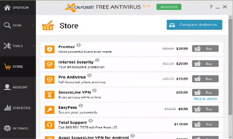Open help with the question mark icon
Image resolution: width=233 pixels, height=139 pixels.
[x=211, y=7]
